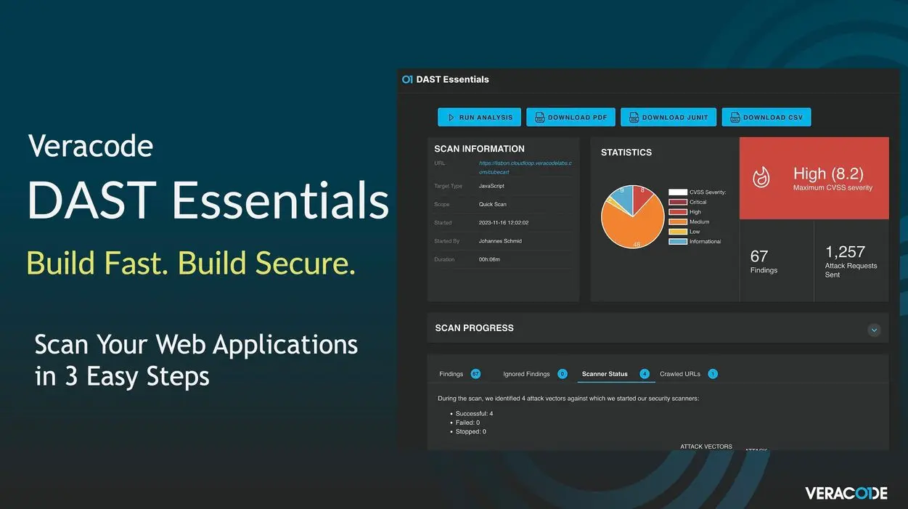Click the Findings tab count badge 67
The width and height of the screenshot is (908, 509).
[475, 374]
